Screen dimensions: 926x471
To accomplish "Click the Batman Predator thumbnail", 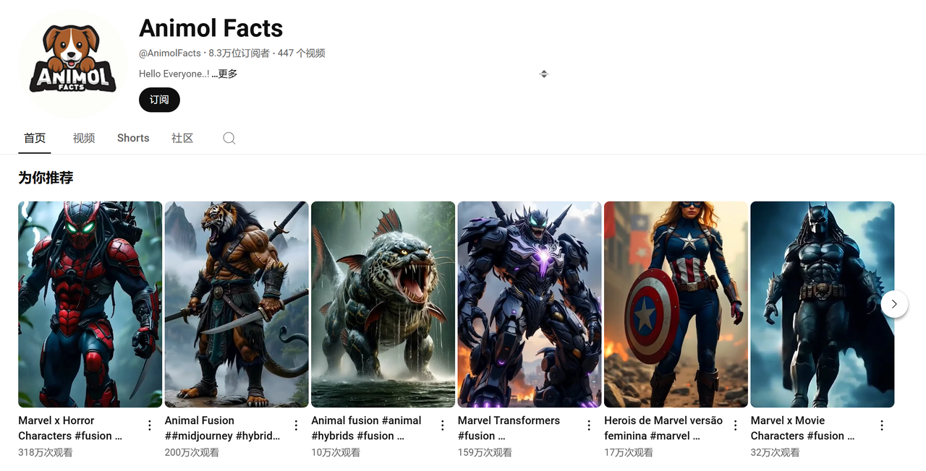I will coord(823,304).
